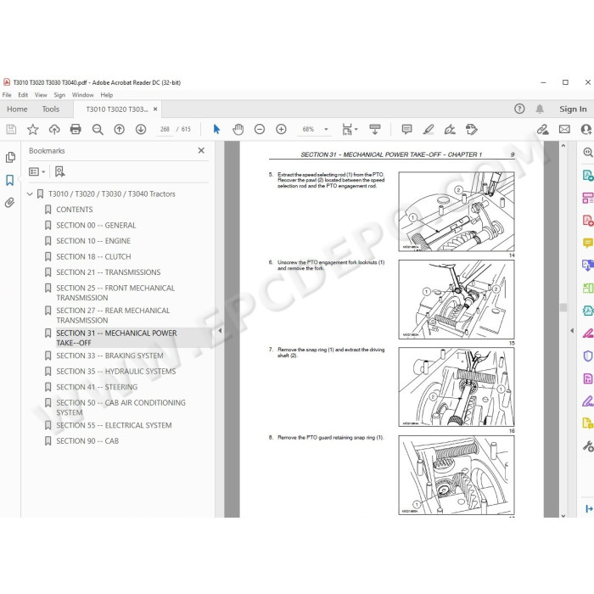This screenshot has width=594, height=594.
Task: Toggle scrolling mode keyboard icon
Action: point(375,130)
